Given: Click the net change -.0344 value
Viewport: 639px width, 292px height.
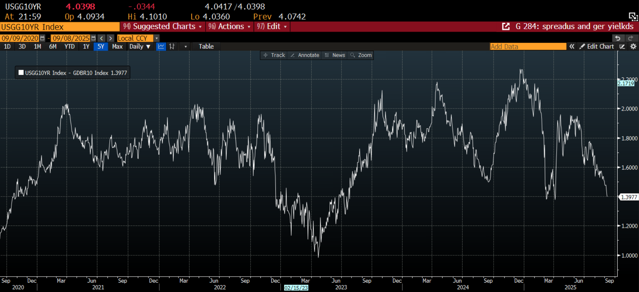Looking at the screenshot, I should 141,7.
